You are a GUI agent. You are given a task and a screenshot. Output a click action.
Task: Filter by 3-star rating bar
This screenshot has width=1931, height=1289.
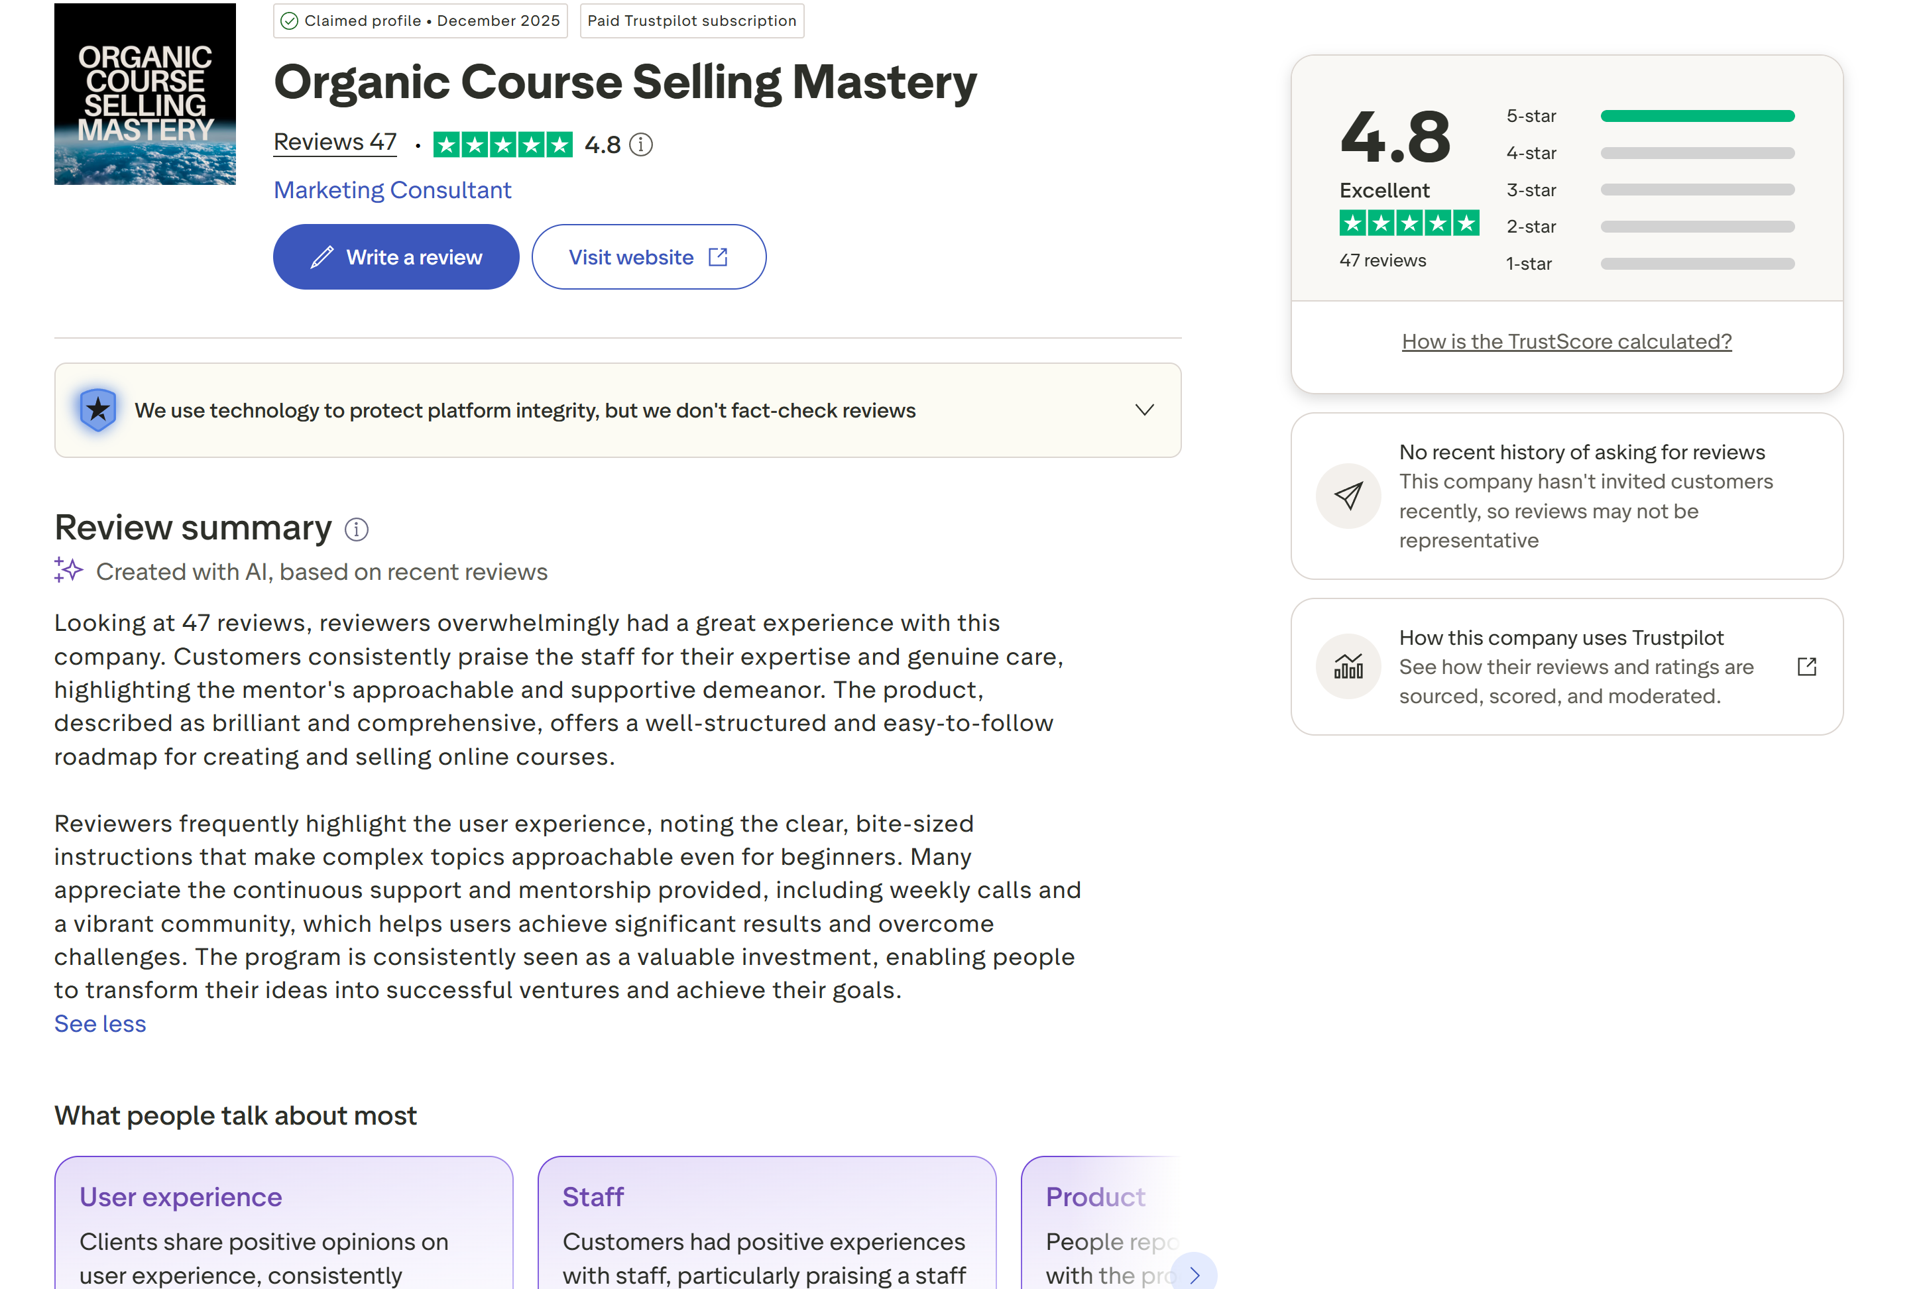(1697, 190)
